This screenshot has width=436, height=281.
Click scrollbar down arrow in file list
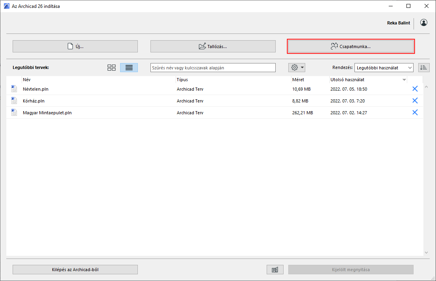pyautogui.click(x=426, y=253)
